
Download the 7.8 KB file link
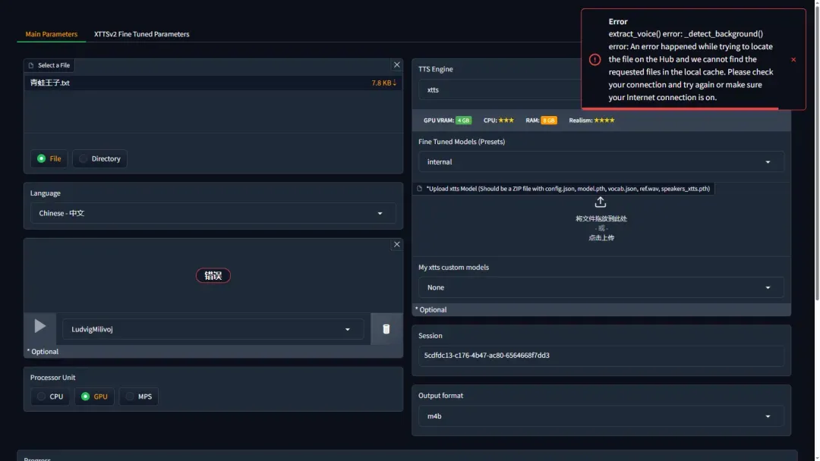[x=384, y=83]
